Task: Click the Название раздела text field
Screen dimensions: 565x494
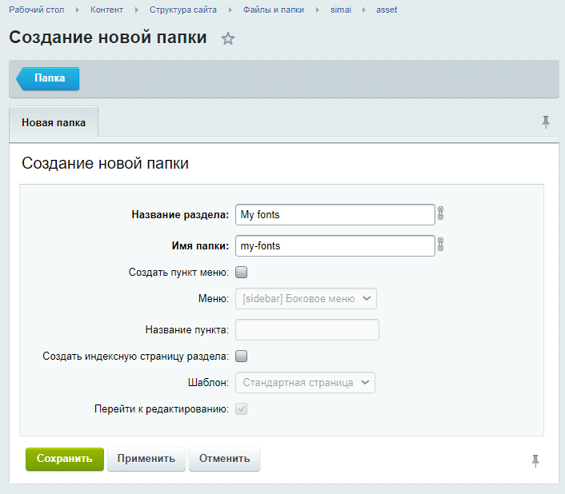Action: (x=335, y=214)
